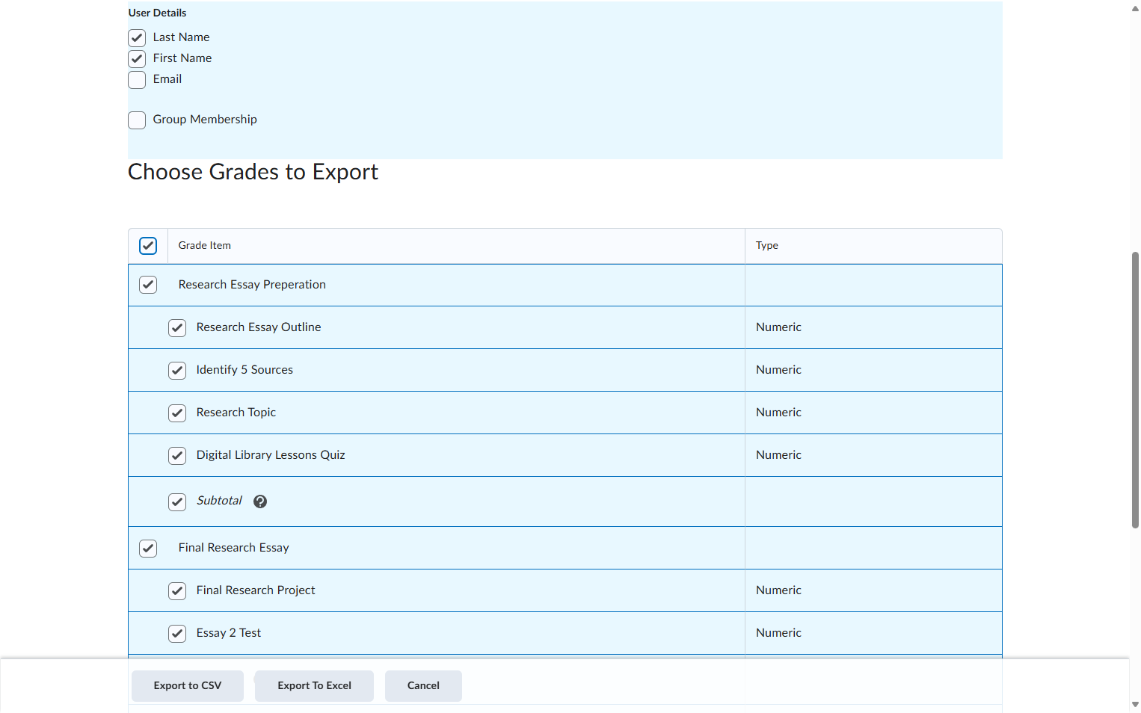Click the scrollbar down arrow
This screenshot has width=1141, height=713.
click(x=1135, y=704)
